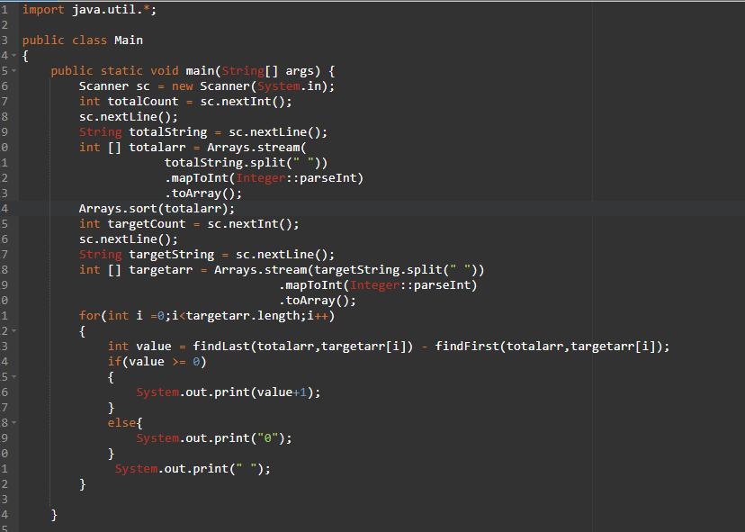
Task: Click 'totalString.split(" "))' call
Action: pos(247,163)
